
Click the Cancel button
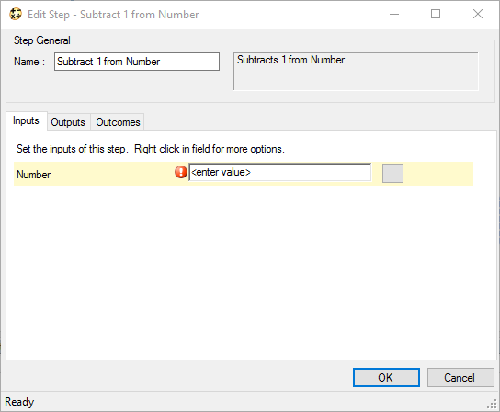460,378
